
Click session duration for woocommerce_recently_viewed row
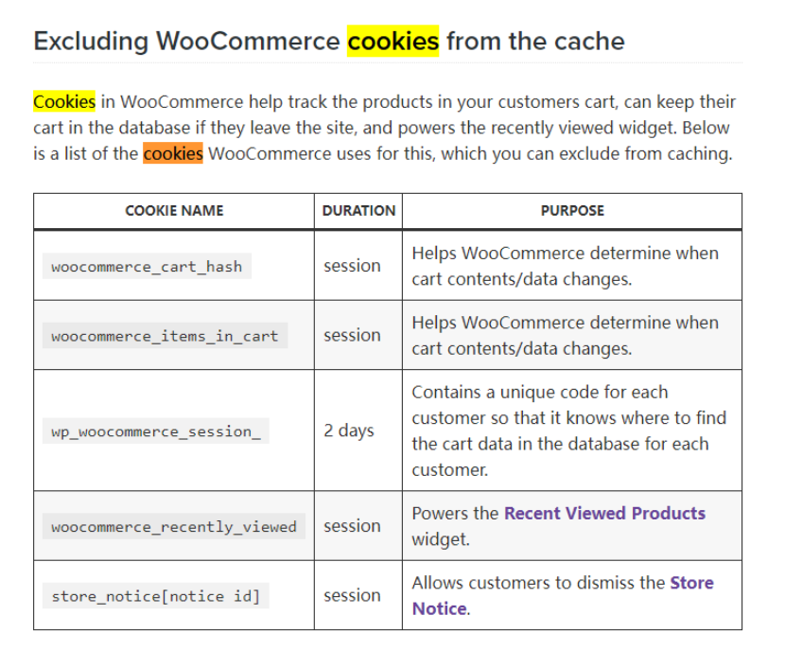[352, 526]
